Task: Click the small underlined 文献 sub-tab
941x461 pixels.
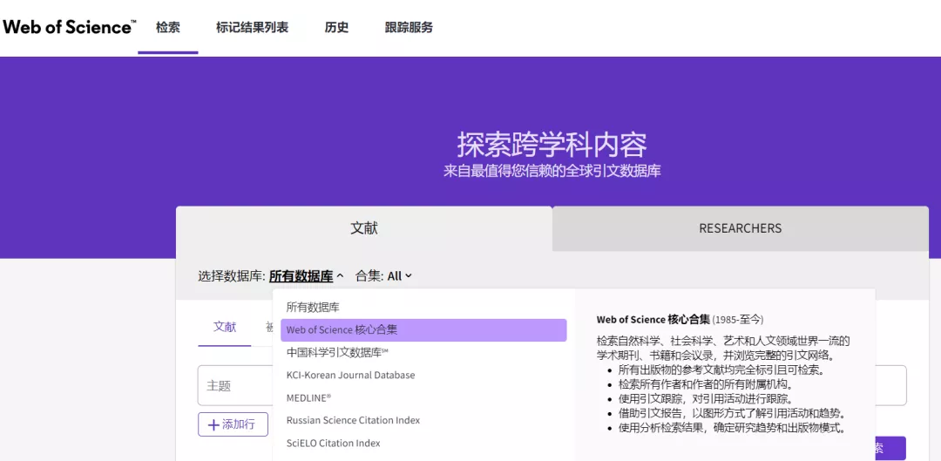Action: click(225, 327)
